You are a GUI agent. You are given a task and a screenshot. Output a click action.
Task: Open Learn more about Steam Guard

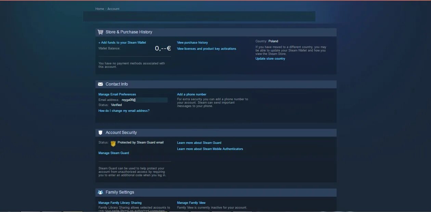coord(199,143)
